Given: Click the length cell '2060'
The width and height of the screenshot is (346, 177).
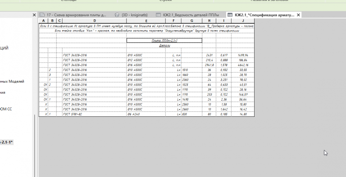Looking at the screenshot, I should point(191,80).
